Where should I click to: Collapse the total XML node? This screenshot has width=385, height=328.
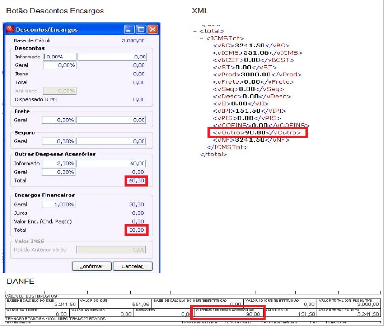(x=195, y=31)
